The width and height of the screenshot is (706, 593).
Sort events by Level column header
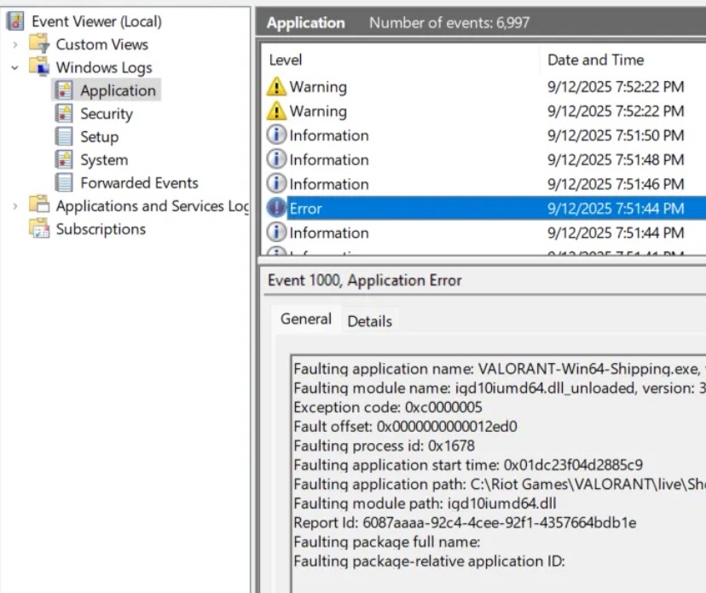pyautogui.click(x=286, y=60)
